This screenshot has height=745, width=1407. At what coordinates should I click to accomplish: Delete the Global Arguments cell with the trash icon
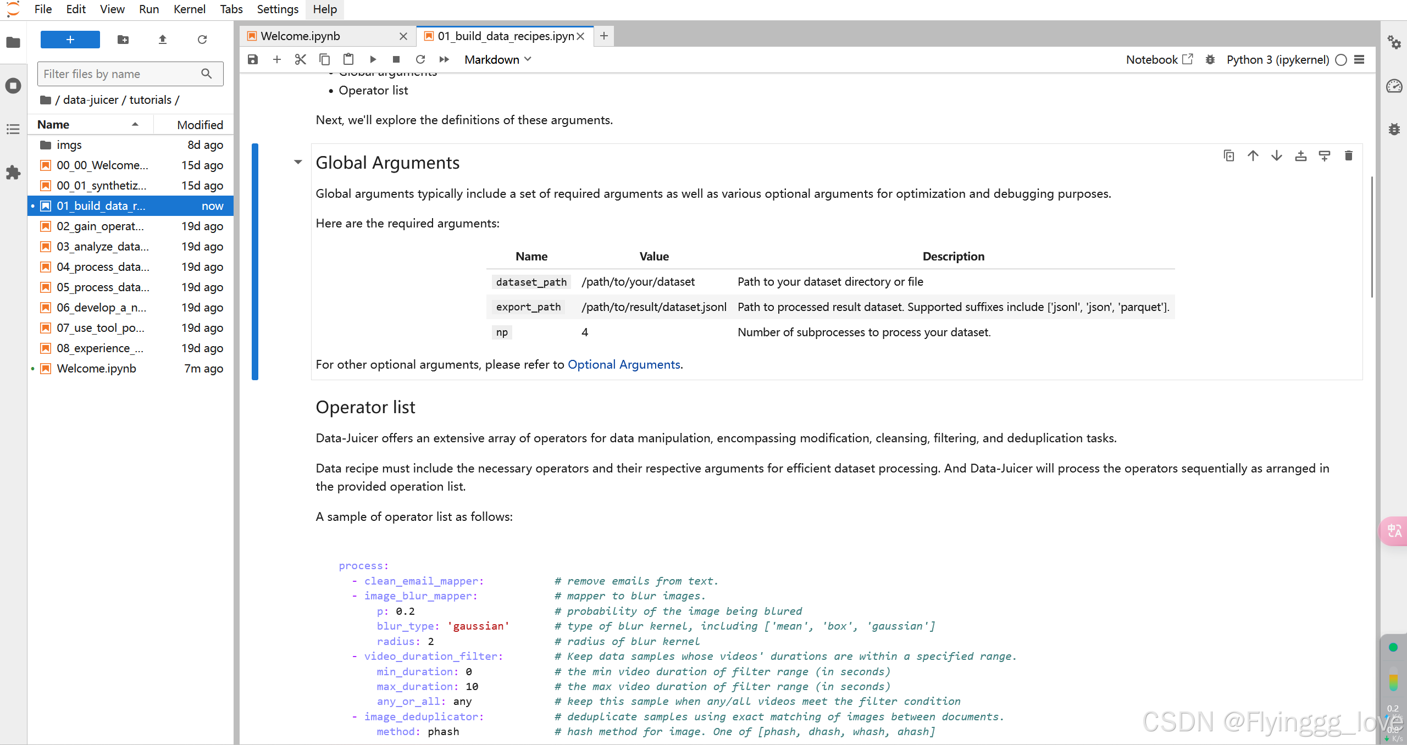point(1348,156)
